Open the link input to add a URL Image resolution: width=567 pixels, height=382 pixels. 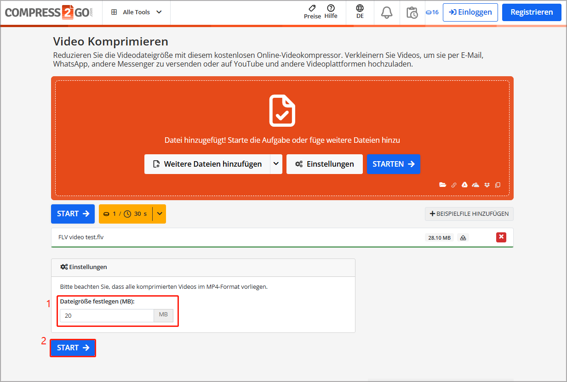click(453, 185)
